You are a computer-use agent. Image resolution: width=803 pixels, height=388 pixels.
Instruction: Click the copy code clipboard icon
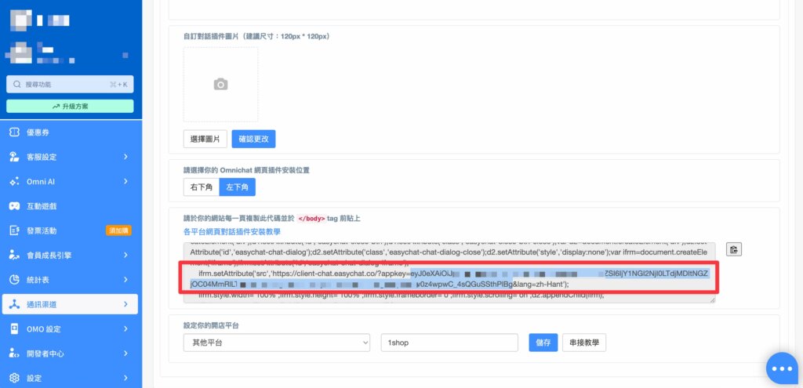[734, 249]
